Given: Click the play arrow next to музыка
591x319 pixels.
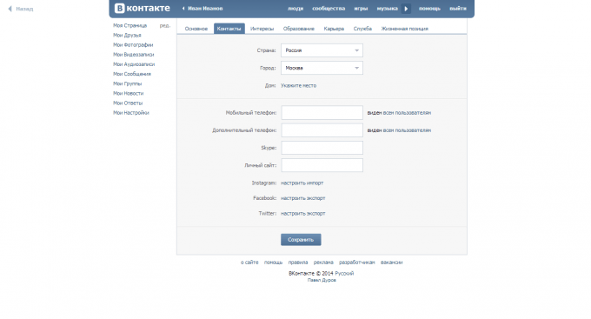Looking at the screenshot, I should 406,9.
